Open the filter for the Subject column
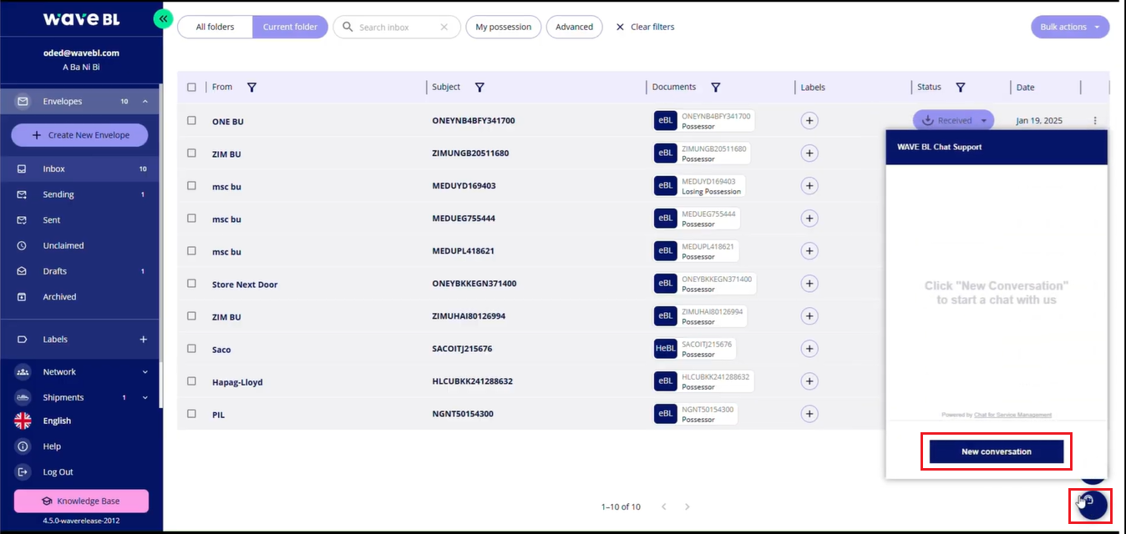 pyautogui.click(x=479, y=87)
